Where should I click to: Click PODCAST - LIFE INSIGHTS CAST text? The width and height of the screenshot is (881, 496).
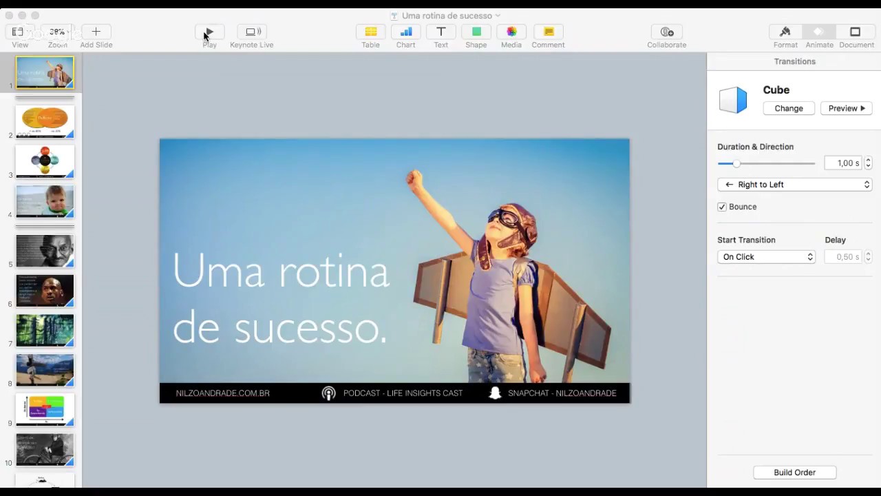[x=403, y=393]
